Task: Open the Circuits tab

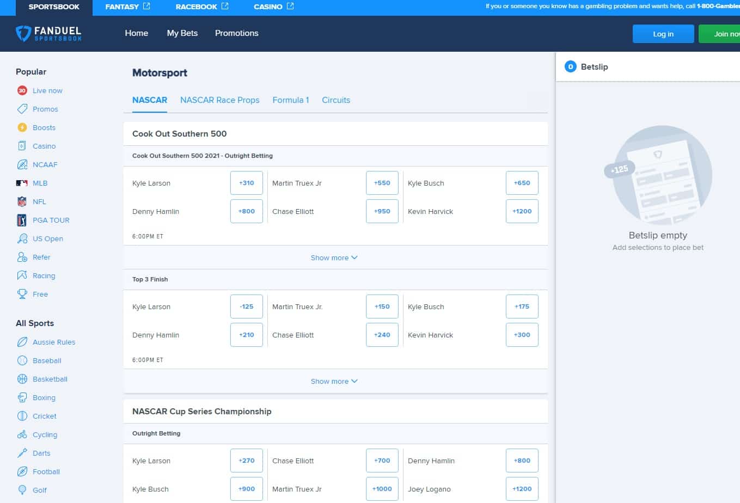Action: click(336, 100)
